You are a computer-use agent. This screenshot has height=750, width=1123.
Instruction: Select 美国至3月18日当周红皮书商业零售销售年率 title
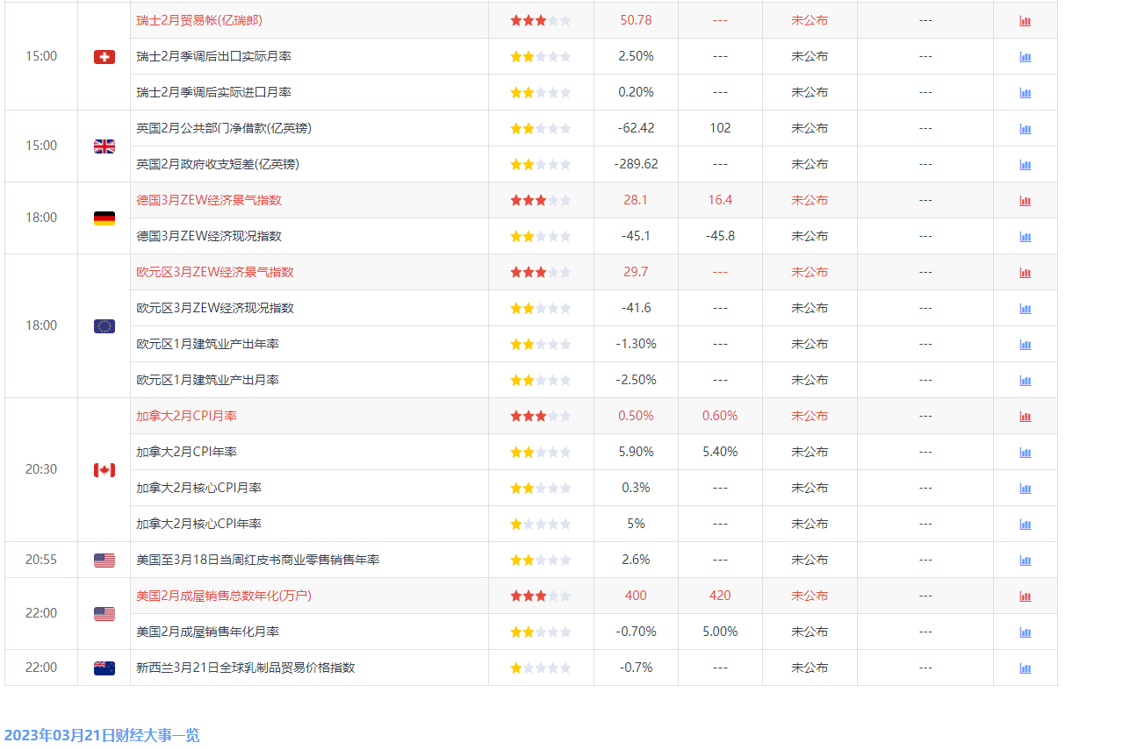coord(258,560)
